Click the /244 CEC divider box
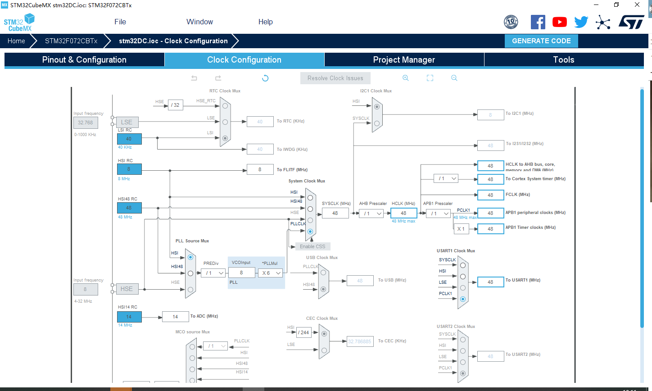This screenshot has width=652, height=391. click(303, 332)
